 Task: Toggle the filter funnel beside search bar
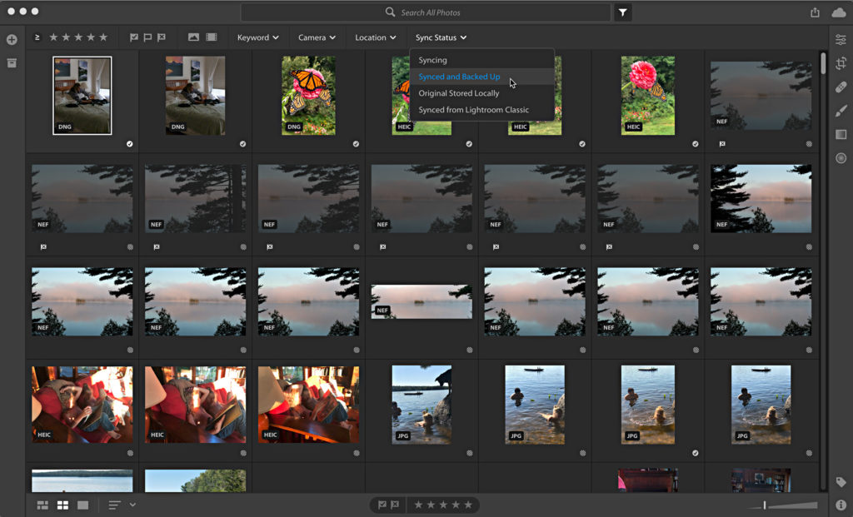pos(621,12)
